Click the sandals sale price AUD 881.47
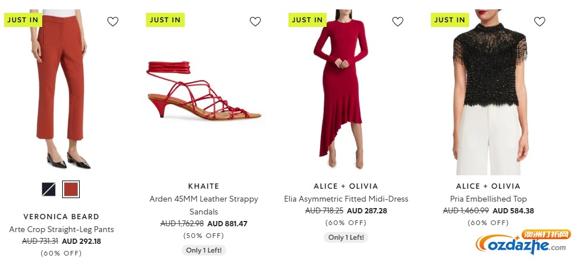 click(x=227, y=223)
